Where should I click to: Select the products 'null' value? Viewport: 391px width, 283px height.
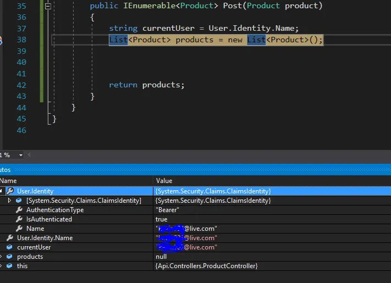(161, 257)
